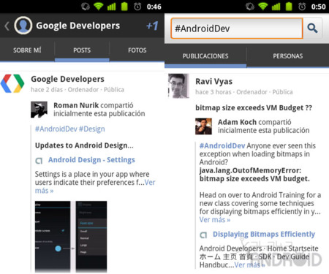Tap the link icon beside Displaying Bitmaps Efficiently
Image resolution: width=329 pixels, height=274 pixels.
[203, 235]
